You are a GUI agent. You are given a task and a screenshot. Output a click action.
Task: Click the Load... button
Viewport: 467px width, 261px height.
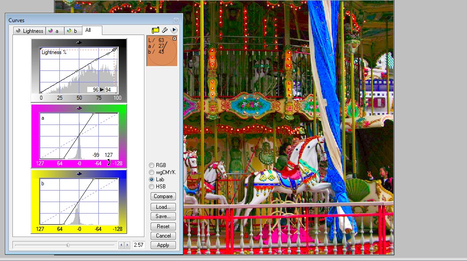(163, 207)
